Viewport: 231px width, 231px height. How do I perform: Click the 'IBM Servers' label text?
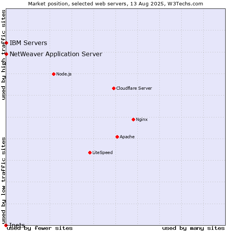point(28,43)
